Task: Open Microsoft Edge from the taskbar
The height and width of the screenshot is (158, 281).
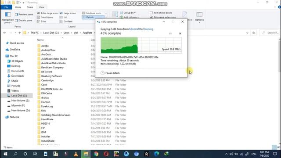Action: point(156,154)
